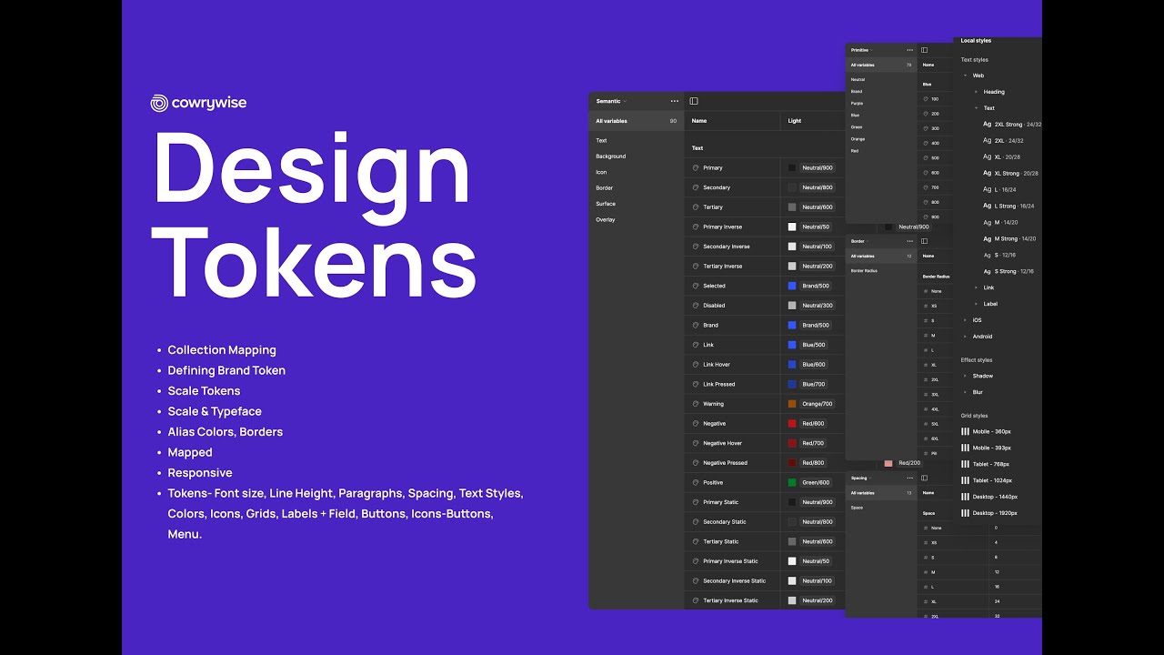The width and height of the screenshot is (1164, 655).
Task: Click the Ag icon for M - 14/20 style
Action: pos(988,222)
